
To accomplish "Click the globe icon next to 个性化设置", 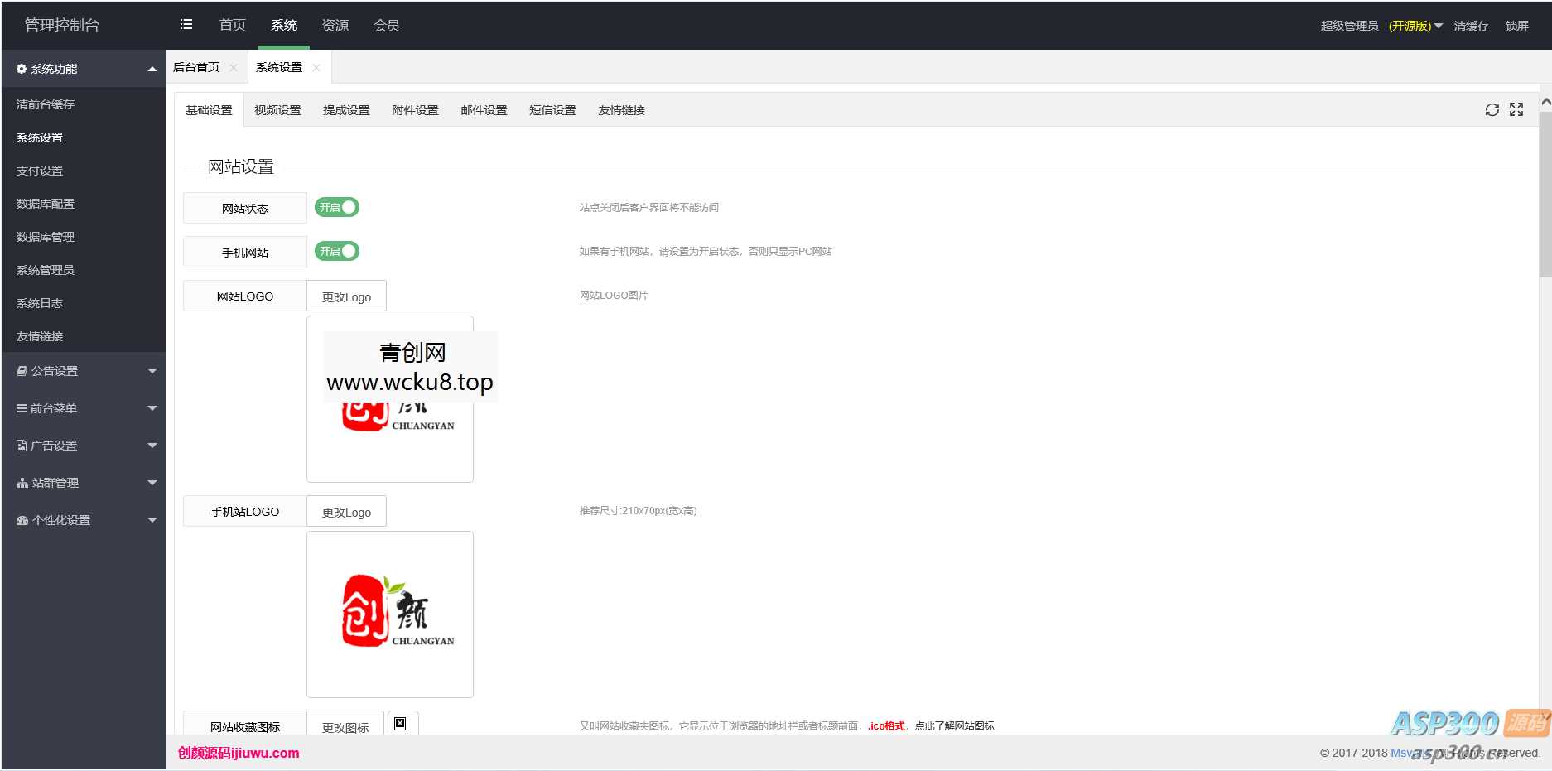I will [21, 520].
